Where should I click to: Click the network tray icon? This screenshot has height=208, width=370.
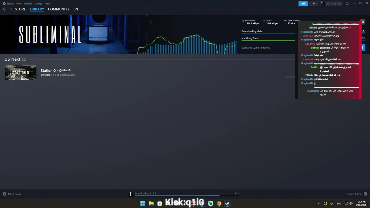[346, 203]
